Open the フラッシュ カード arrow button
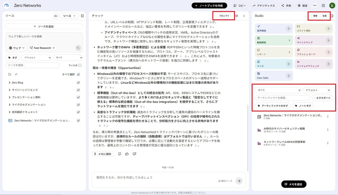 pyautogui.click(x=328, y=52)
